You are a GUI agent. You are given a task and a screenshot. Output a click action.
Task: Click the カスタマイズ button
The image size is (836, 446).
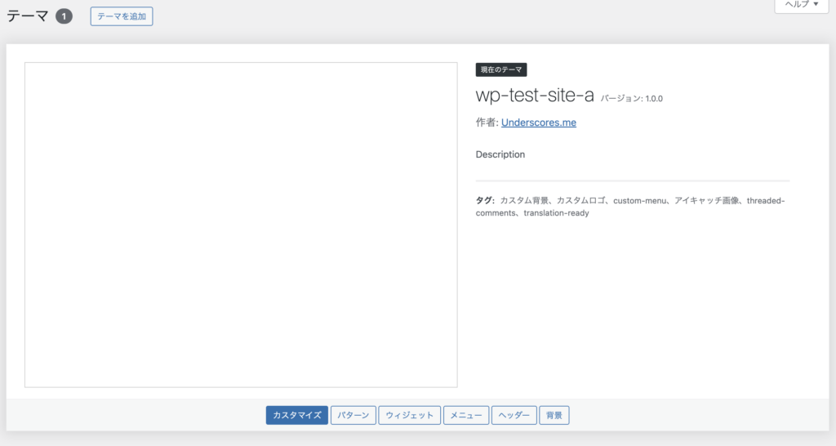click(x=297, y=415)
